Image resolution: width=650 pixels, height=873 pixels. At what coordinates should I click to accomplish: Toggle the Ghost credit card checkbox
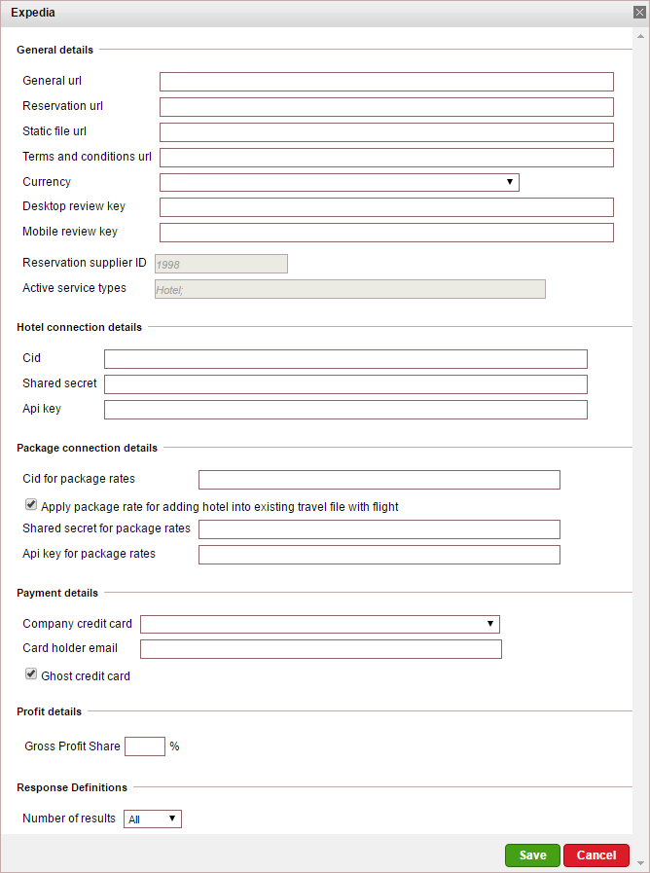pos(30,674)
